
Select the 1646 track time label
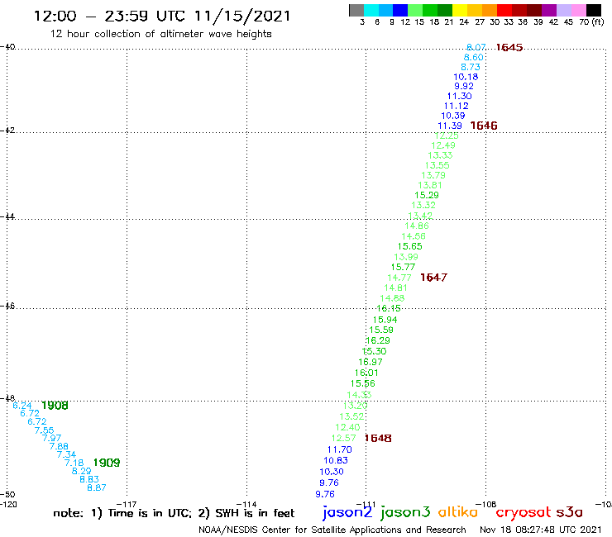pyautogui.click(x=484, y=126)
